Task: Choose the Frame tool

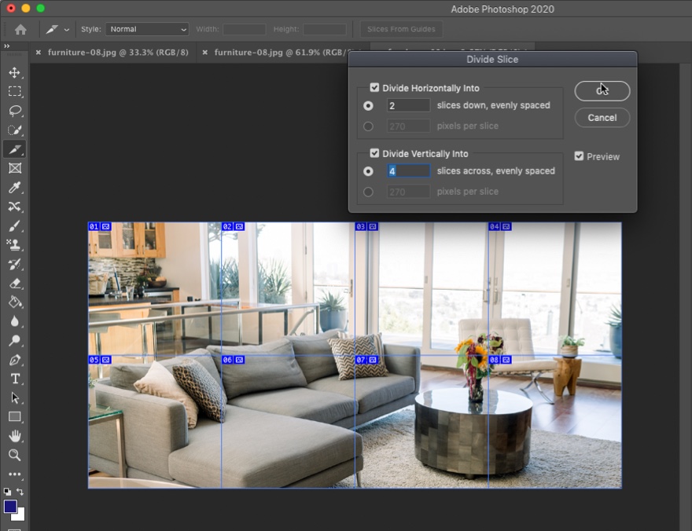Action: tap(15, 168)
